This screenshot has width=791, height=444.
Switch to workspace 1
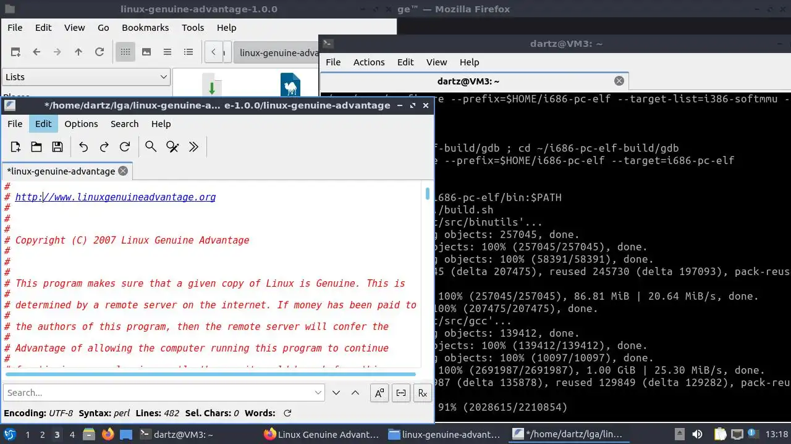tap(27, 435)
